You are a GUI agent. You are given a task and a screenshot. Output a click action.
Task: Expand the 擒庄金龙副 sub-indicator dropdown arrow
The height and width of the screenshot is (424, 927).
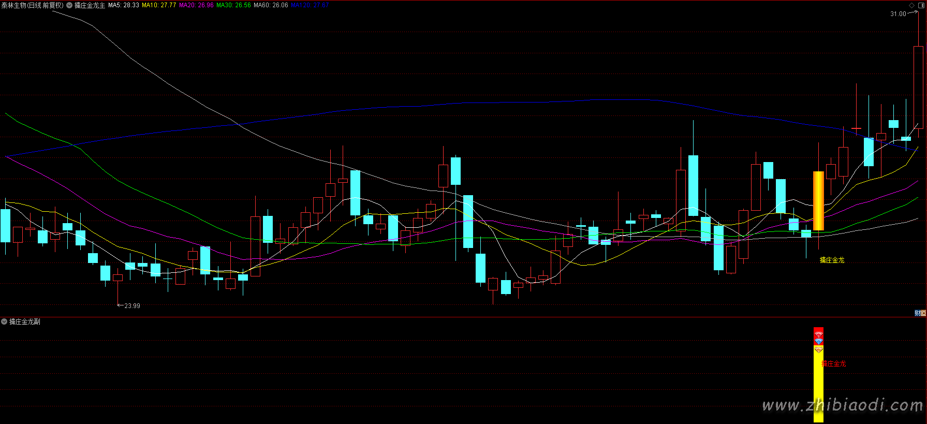click(4, 321)
